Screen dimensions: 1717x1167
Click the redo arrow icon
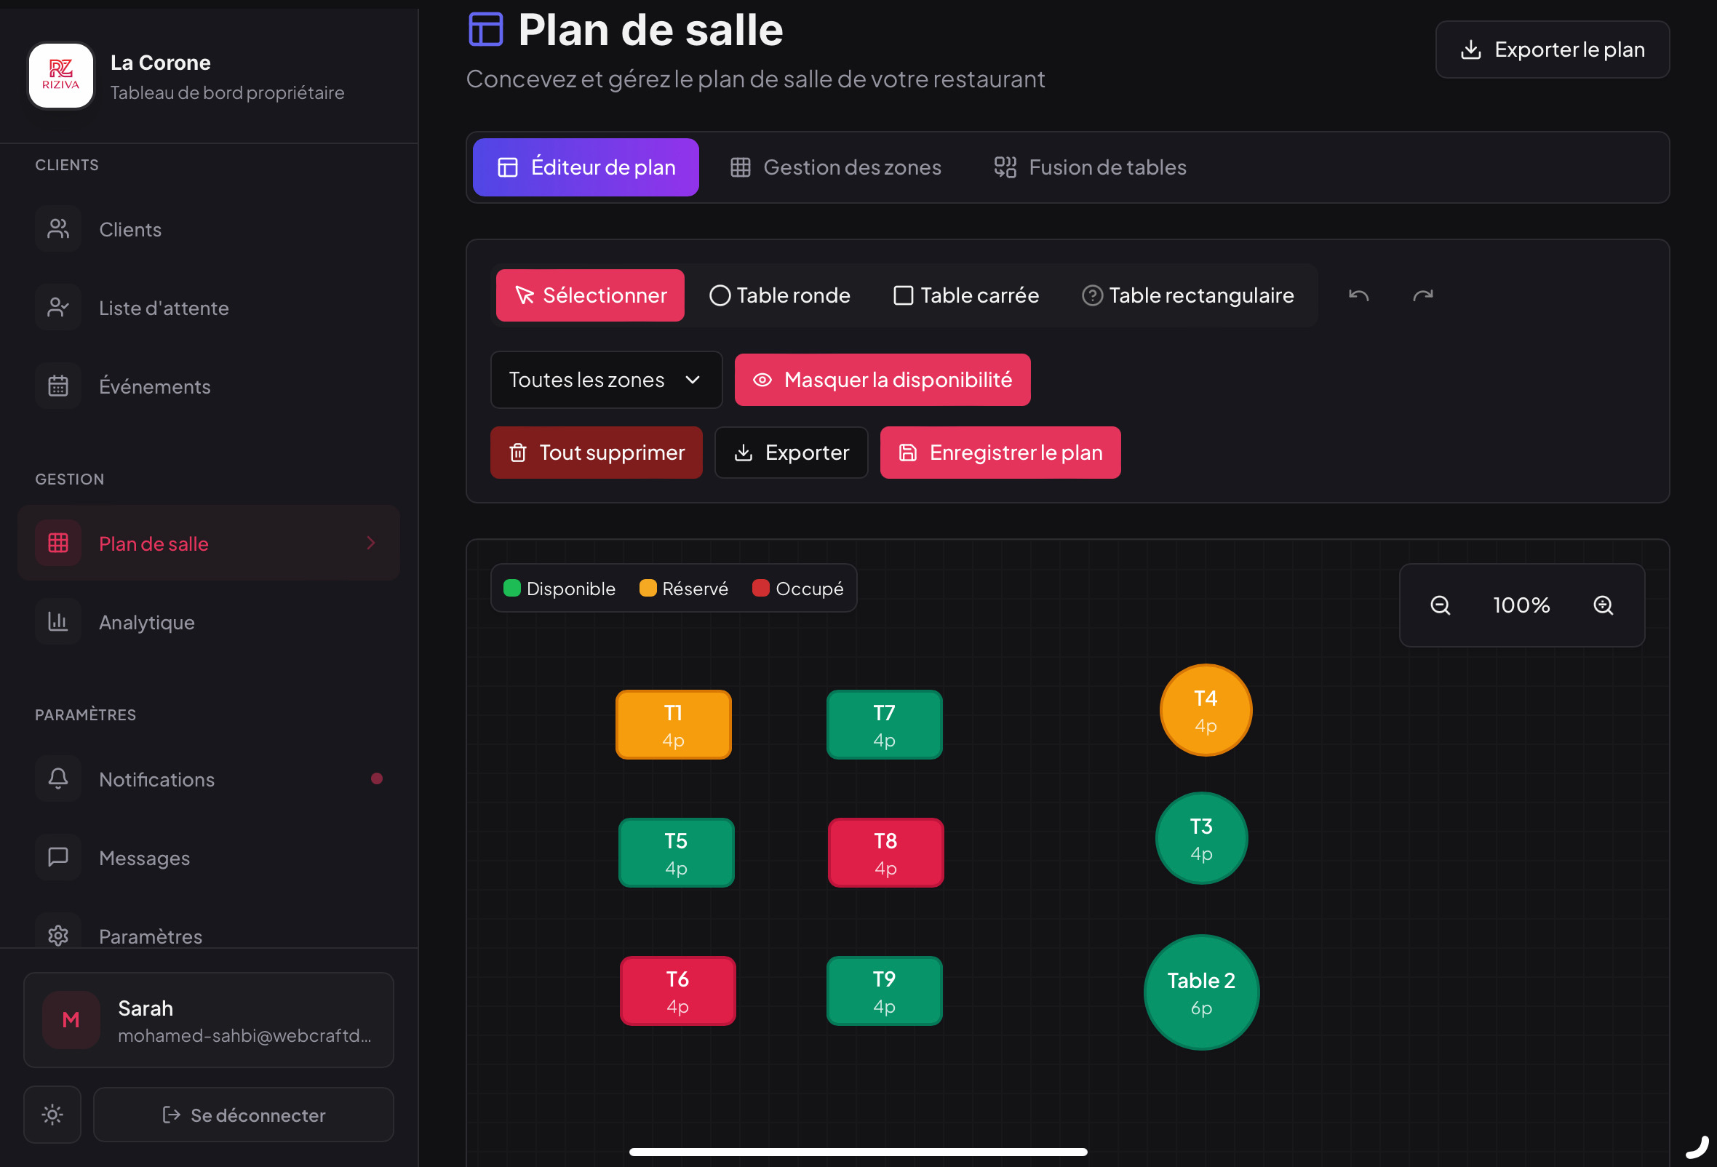tap(1422, 295)
